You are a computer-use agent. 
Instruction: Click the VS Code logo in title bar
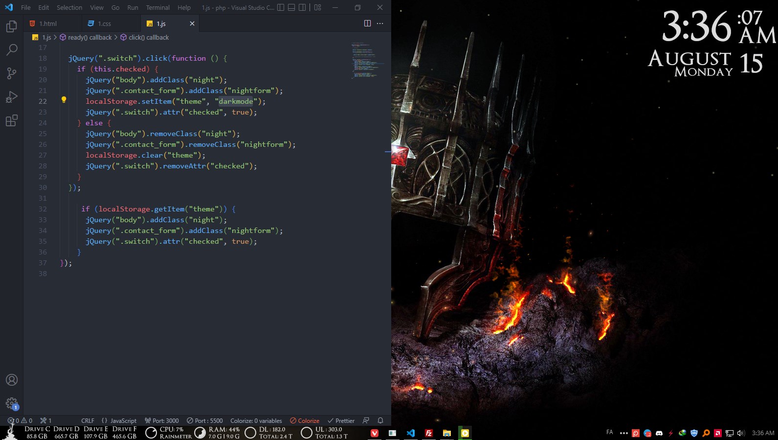(x=9, y=7)
